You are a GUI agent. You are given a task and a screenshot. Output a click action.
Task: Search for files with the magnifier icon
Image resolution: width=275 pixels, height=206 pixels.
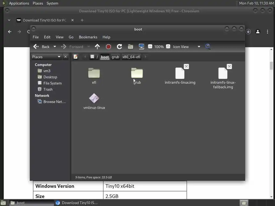[208, 47]
